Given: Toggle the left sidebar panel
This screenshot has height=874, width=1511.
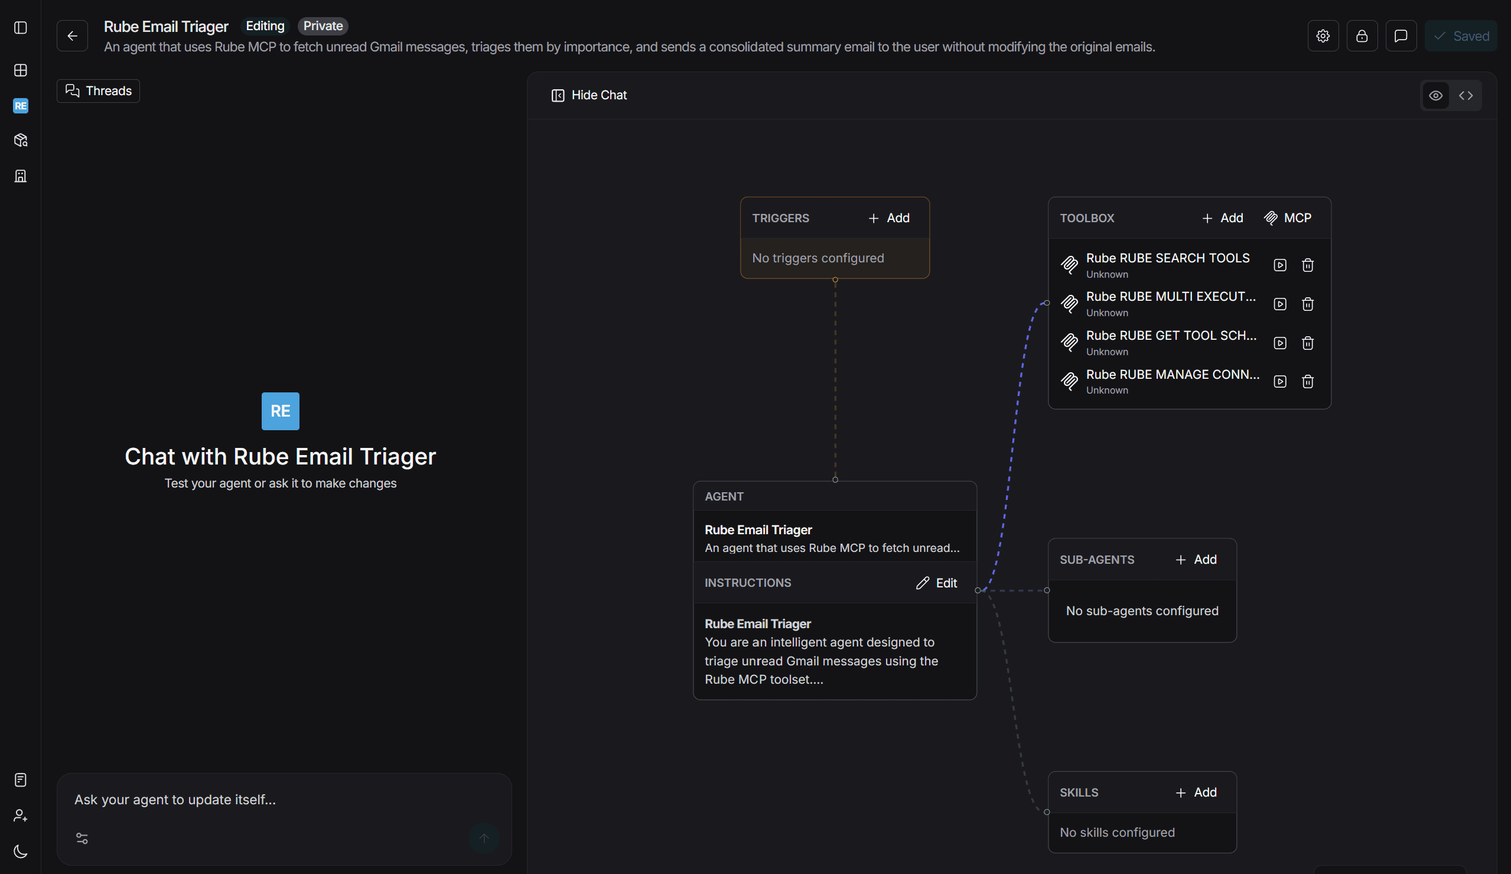Looking at the screenshot, I should tap(21, 28).
